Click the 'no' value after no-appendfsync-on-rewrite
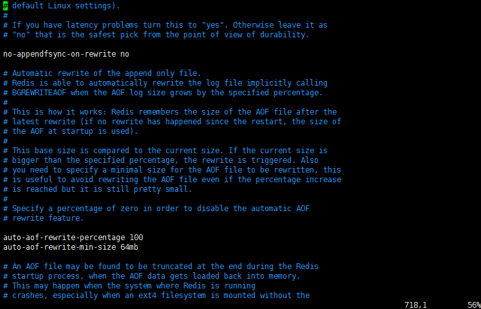Image resolution: width=481 pixels, height=309 pixels. [124, 54]
